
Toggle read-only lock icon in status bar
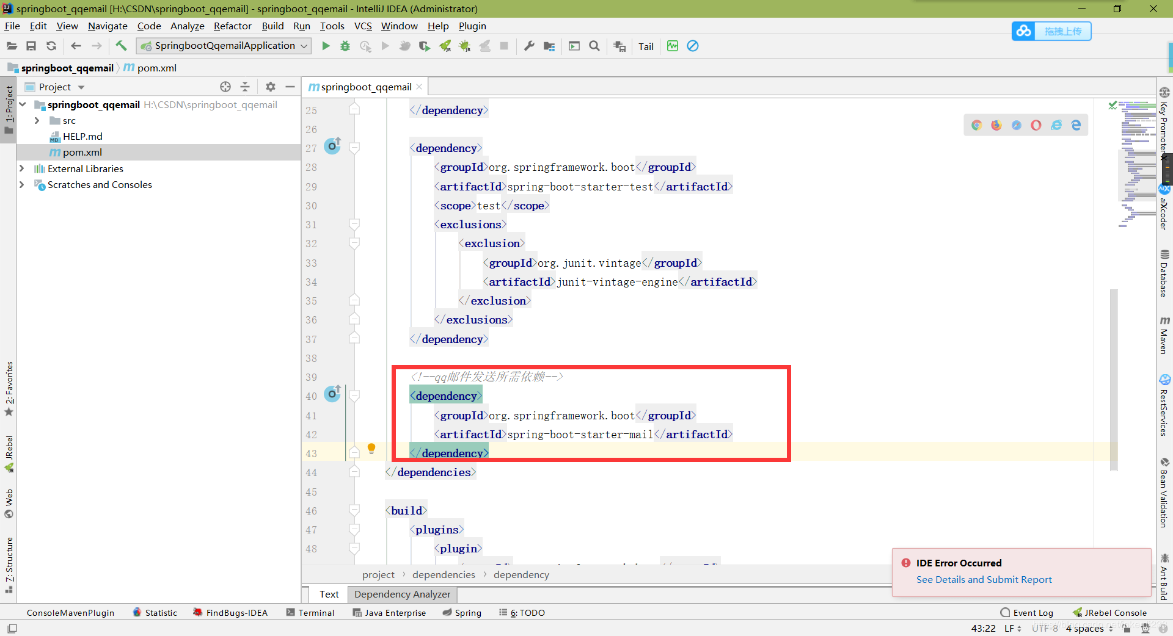click(x=1127, y=628)
